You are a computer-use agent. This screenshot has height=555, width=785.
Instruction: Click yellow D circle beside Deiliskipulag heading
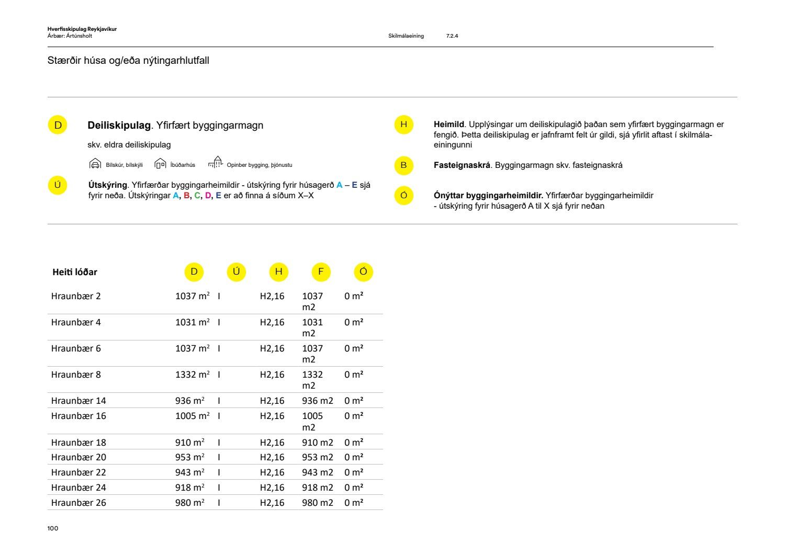[x=58, y=125]
